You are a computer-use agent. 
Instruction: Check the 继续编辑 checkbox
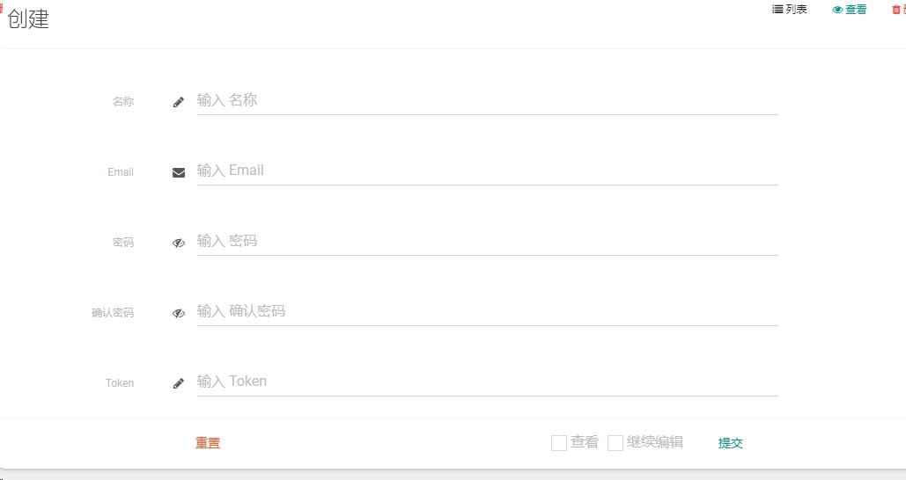coord(615,443)
